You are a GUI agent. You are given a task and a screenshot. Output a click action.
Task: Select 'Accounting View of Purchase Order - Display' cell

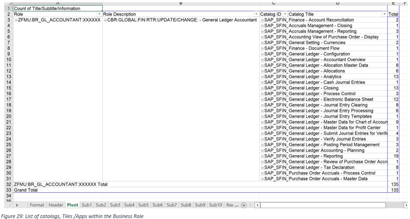(x=337, y=37)
